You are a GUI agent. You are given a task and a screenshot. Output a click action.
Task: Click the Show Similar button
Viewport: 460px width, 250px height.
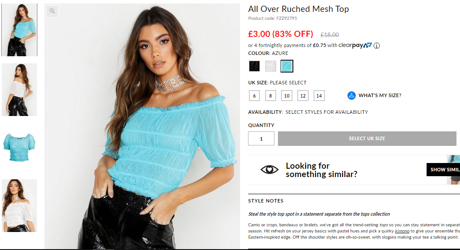coord(443,170)
